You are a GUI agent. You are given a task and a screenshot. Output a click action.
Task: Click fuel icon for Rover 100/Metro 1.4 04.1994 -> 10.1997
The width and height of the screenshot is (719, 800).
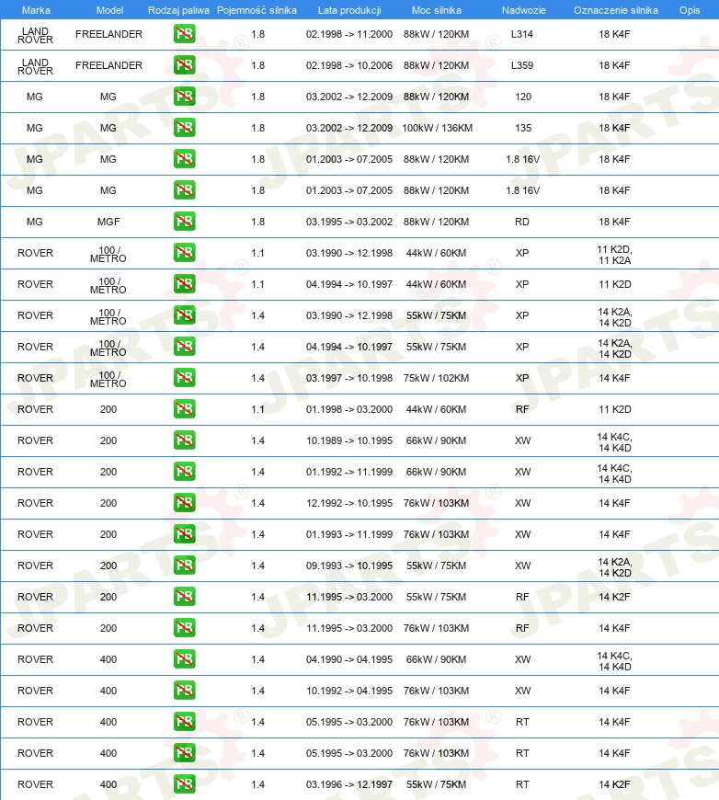coord(184,347)
